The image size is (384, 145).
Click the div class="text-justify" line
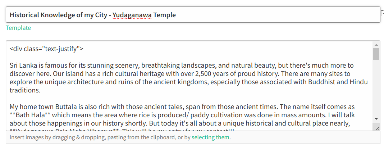click(x=46, y=49)
